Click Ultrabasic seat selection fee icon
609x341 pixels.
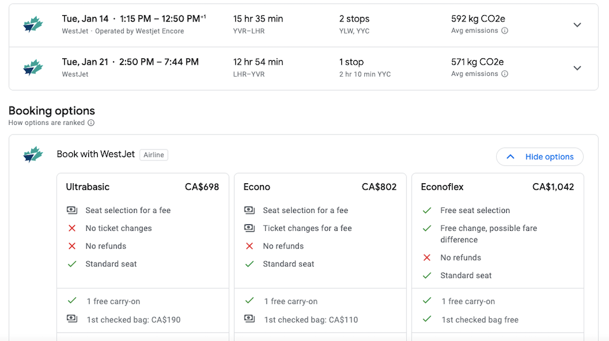coord(72,210)
